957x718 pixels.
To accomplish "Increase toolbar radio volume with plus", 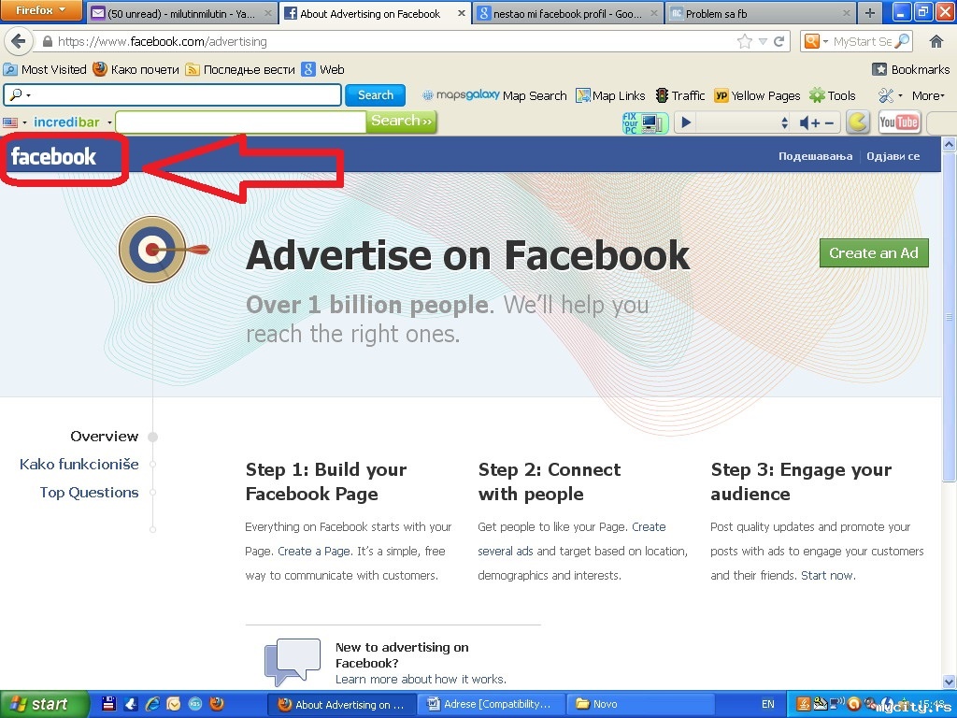I will click(x=815, y=123).
